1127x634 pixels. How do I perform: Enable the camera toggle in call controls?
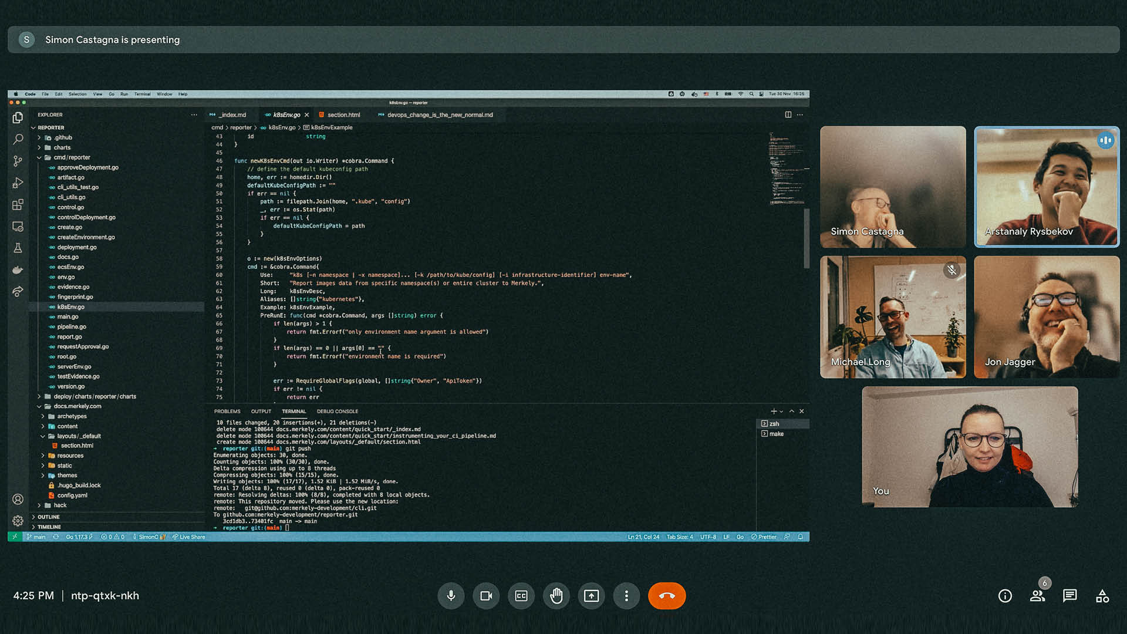486,595
